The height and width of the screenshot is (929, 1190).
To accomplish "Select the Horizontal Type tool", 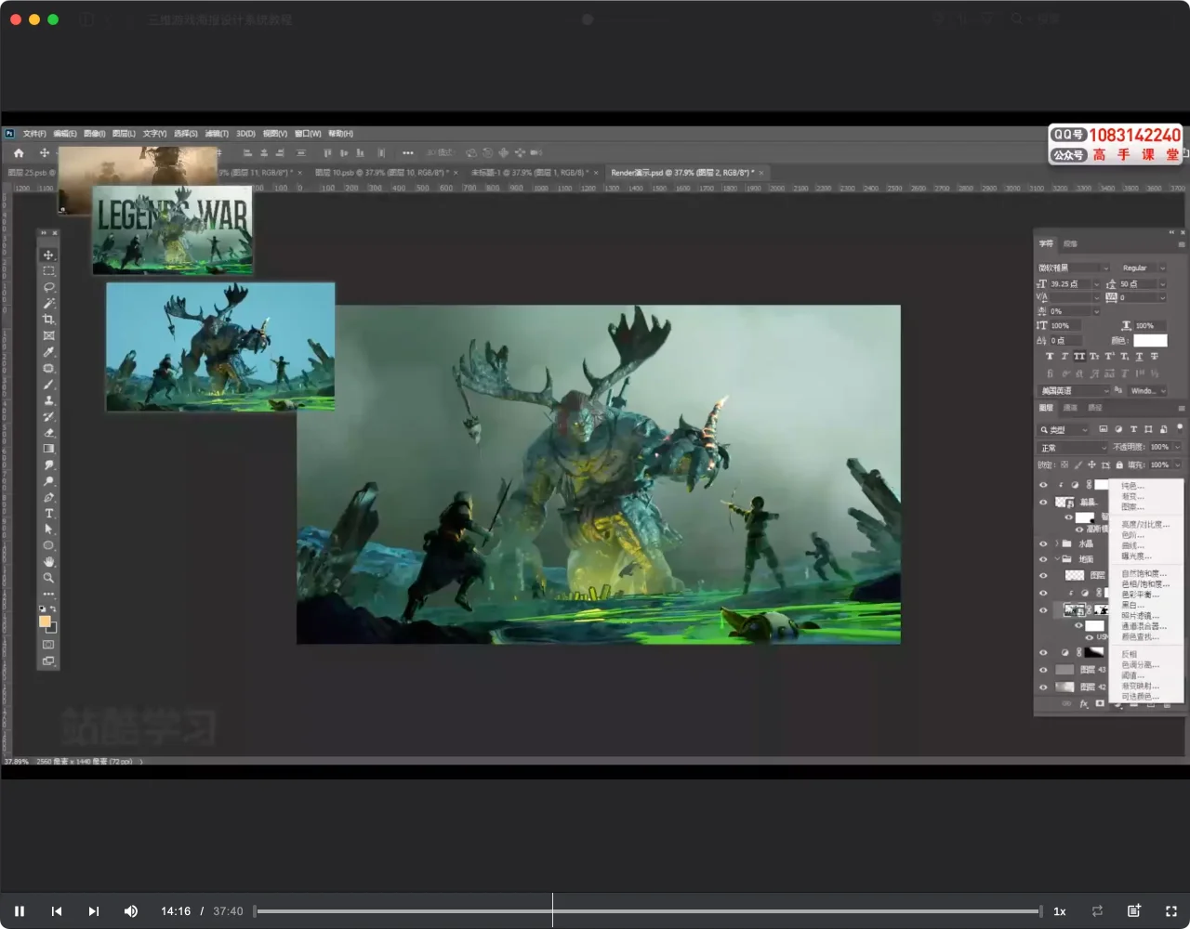I will pos(48,514).
